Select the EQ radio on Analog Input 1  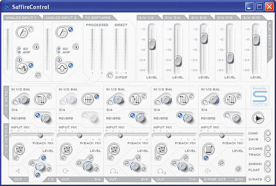[x=19, y=49]
